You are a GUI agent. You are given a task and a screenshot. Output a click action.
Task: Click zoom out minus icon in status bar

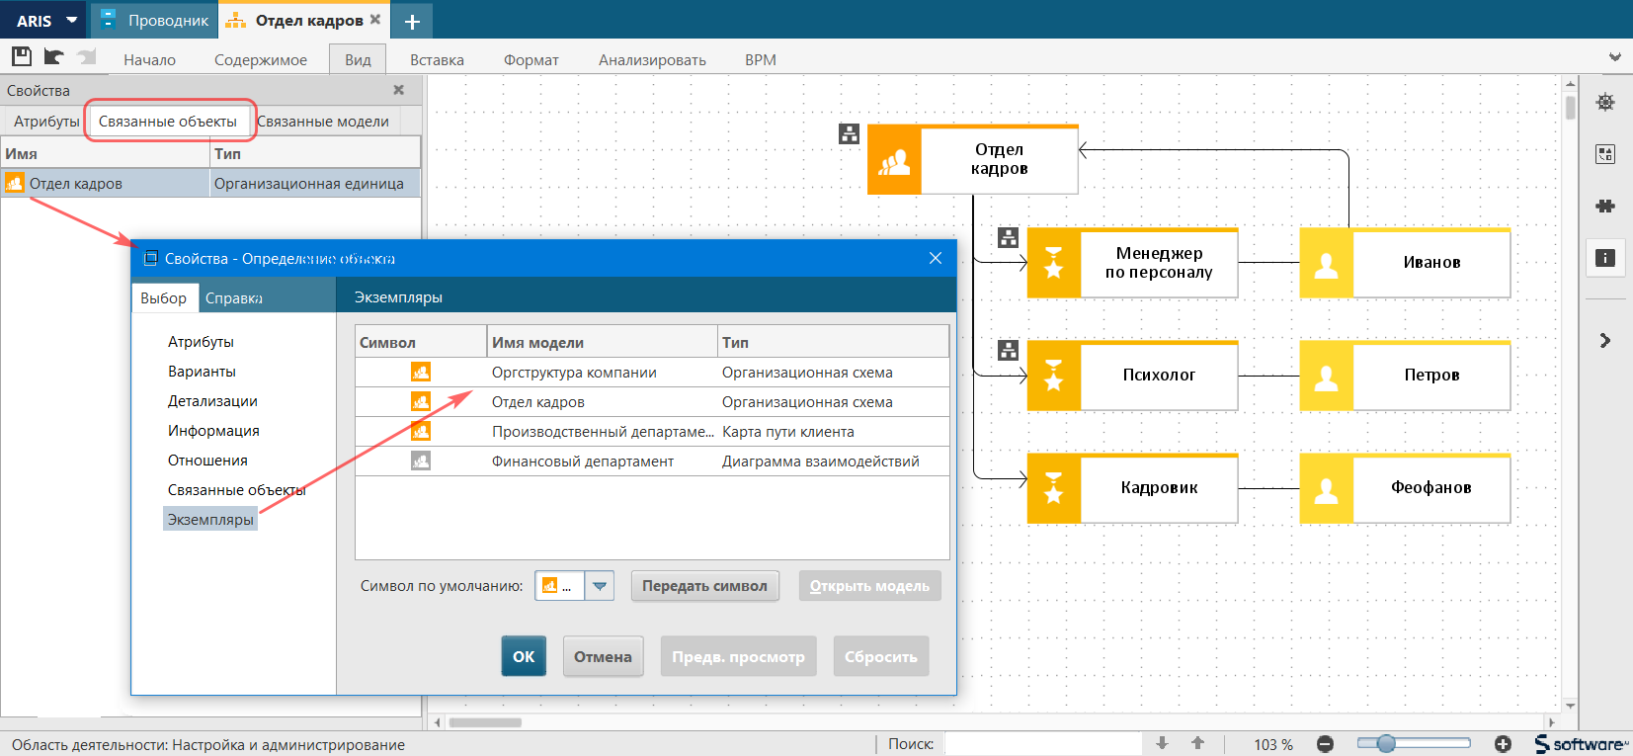[x=1325, y=744]
